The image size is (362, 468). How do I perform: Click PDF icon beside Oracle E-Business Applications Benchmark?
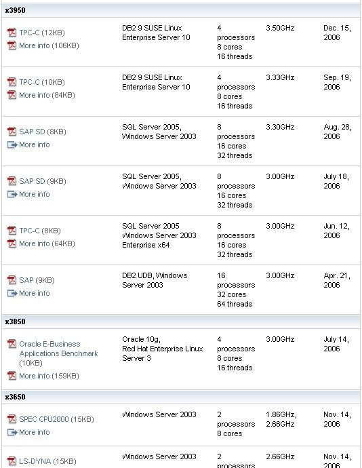point(12,344)
